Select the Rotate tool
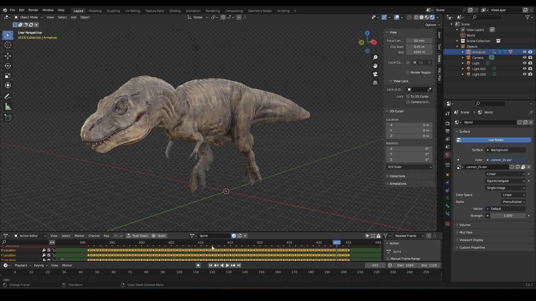 pos(8,66)
